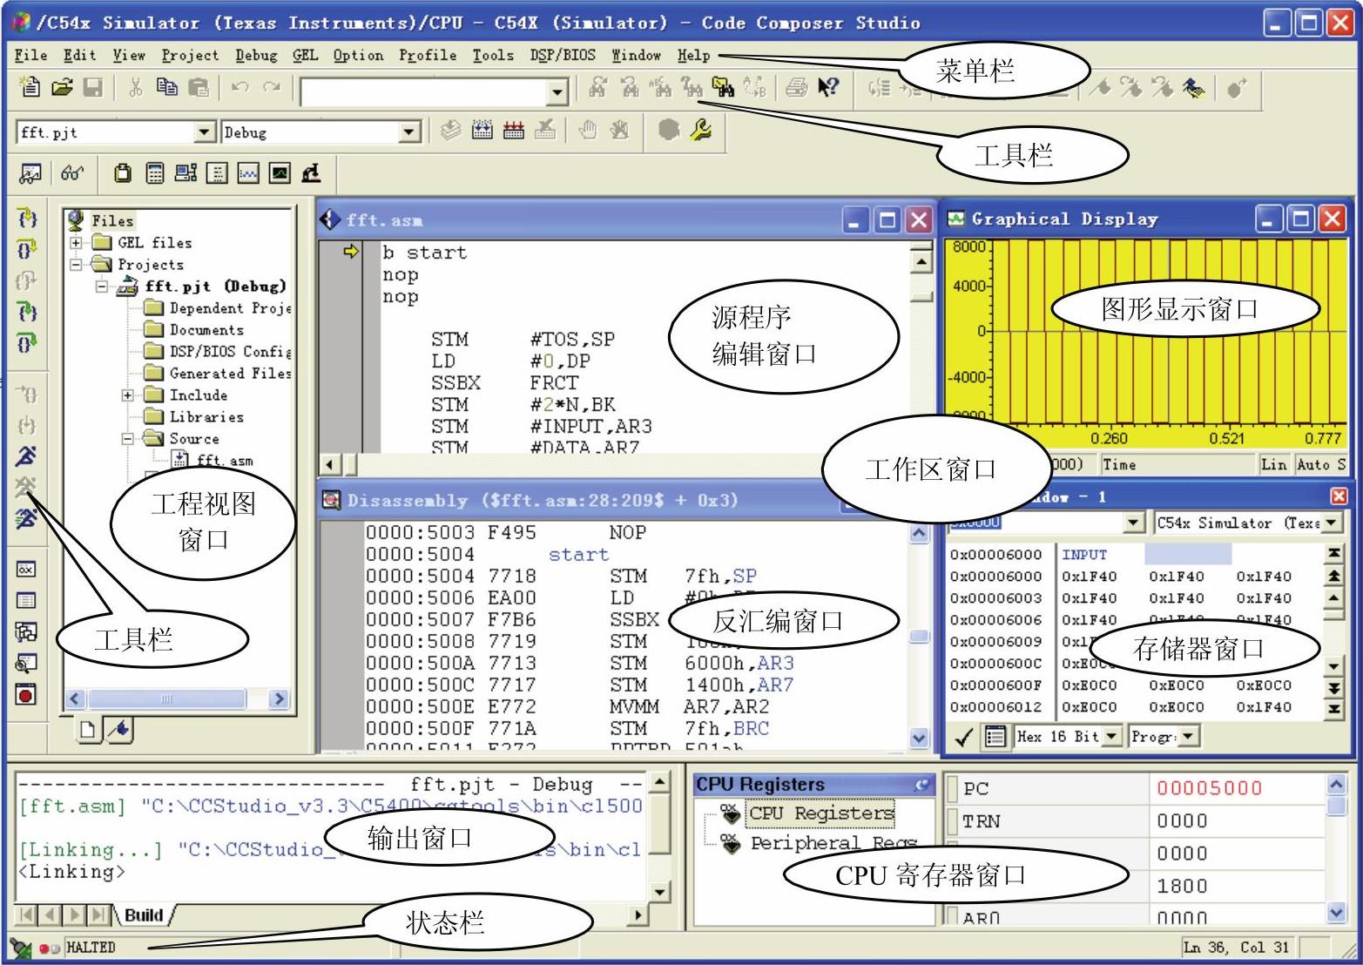Cut selection using the scissors icon

tap(136, 87)
